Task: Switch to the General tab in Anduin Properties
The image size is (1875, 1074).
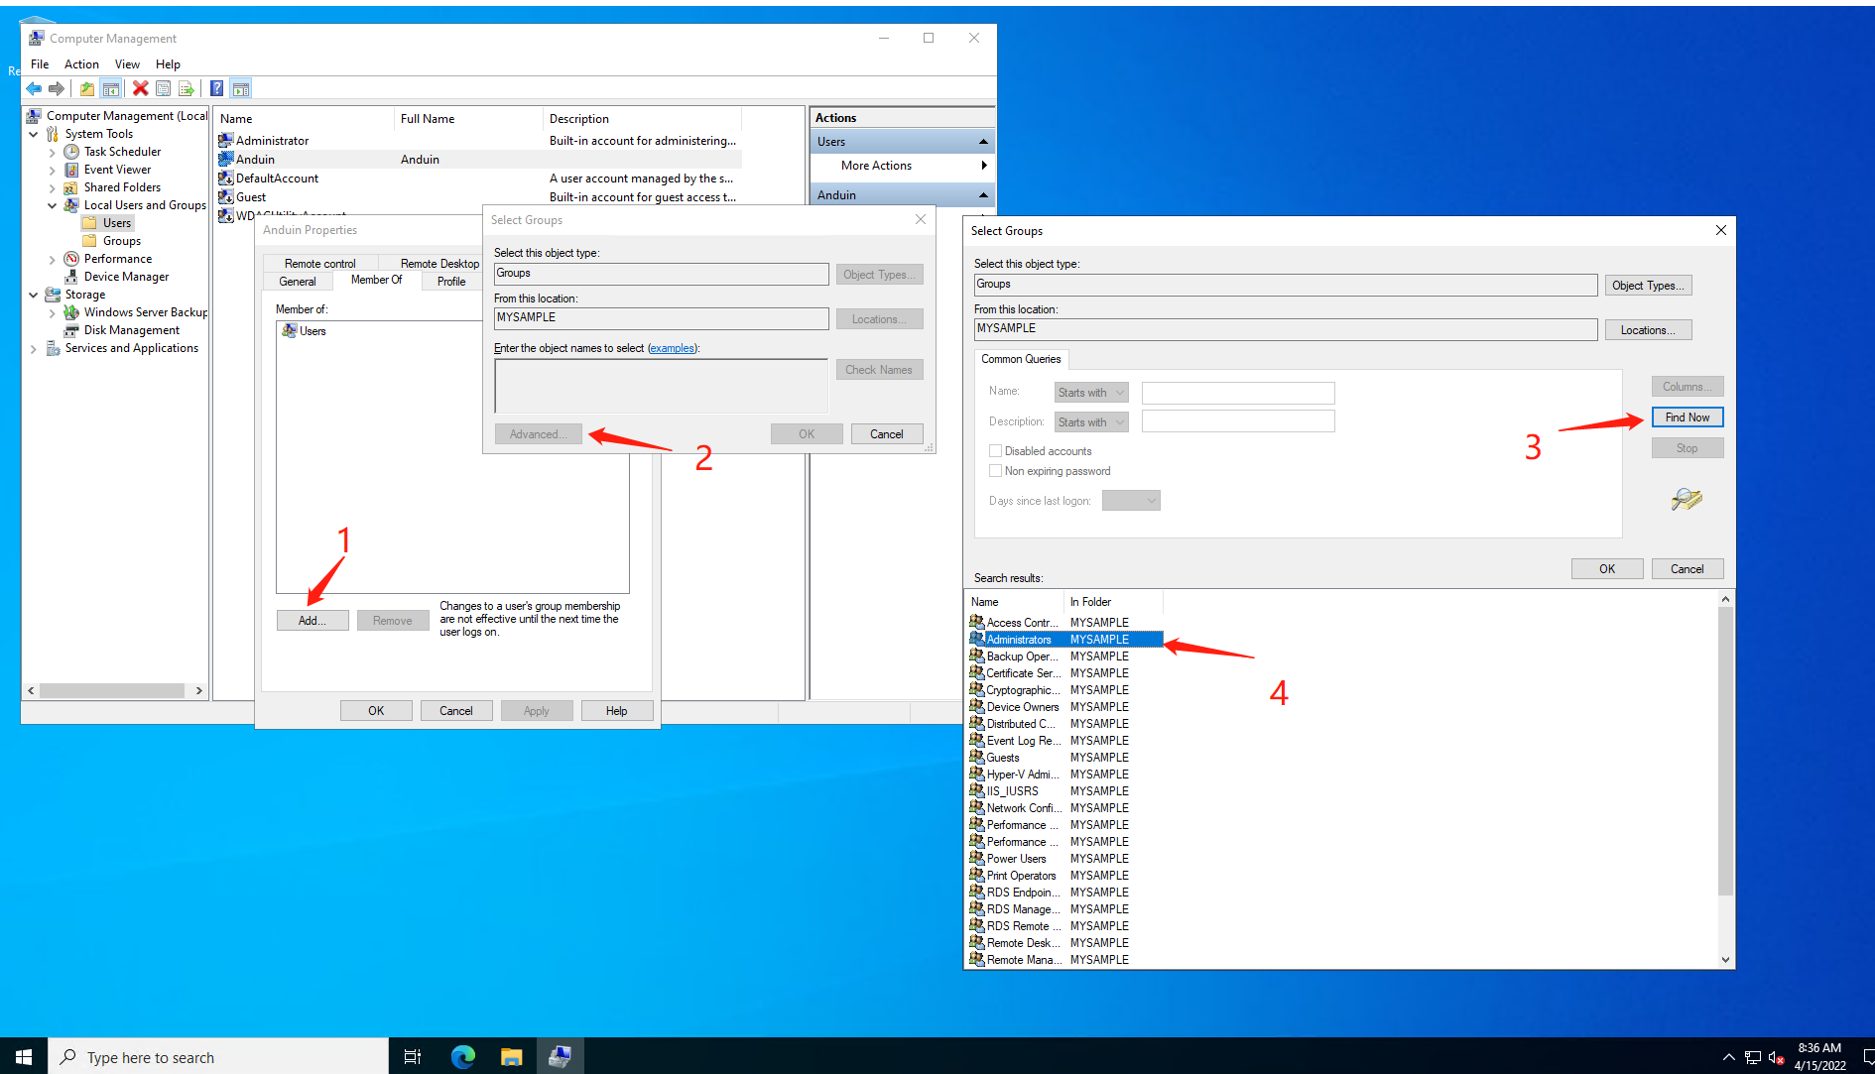Action: pyautogui.click(x=298, y=282)
